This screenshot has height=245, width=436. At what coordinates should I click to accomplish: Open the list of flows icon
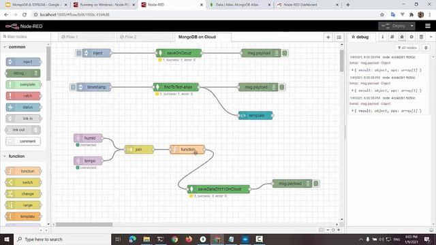click(x=339, y=37)
